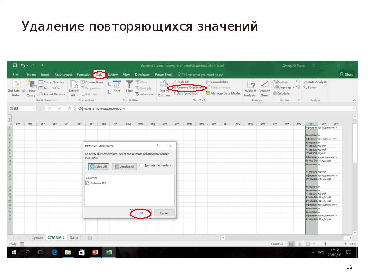Viewport: 371px width, 278px height.
Task: Click Cancel in Remove Duplicates dialog
Action: click(x=164, y=213)
